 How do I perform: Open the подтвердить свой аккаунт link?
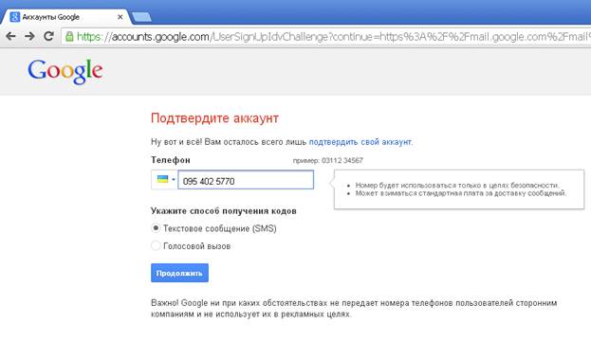[360, 142]
